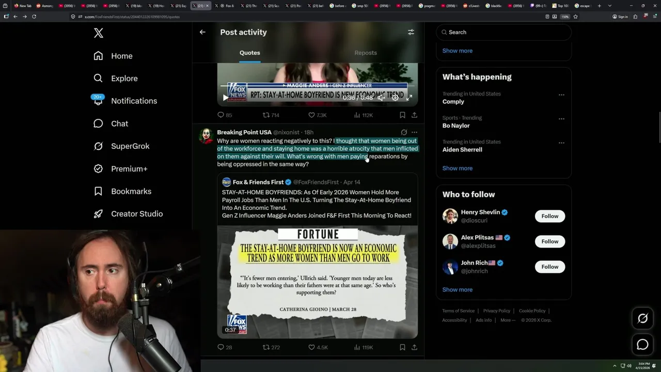View the 119K views analytics
661x372 pixels.
pos(363,347)
